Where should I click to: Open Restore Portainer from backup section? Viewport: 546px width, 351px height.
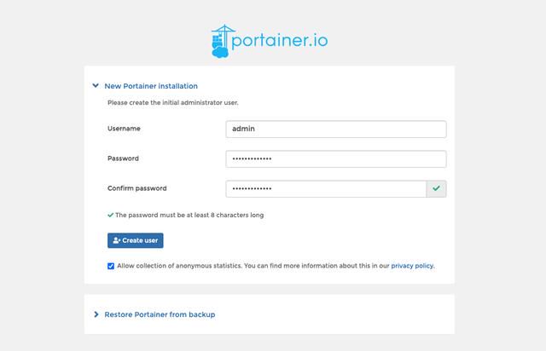160,314
